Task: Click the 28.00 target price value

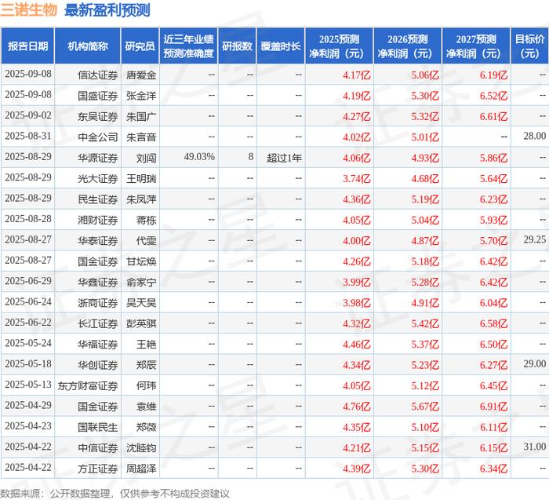Action: click(535, 136)
